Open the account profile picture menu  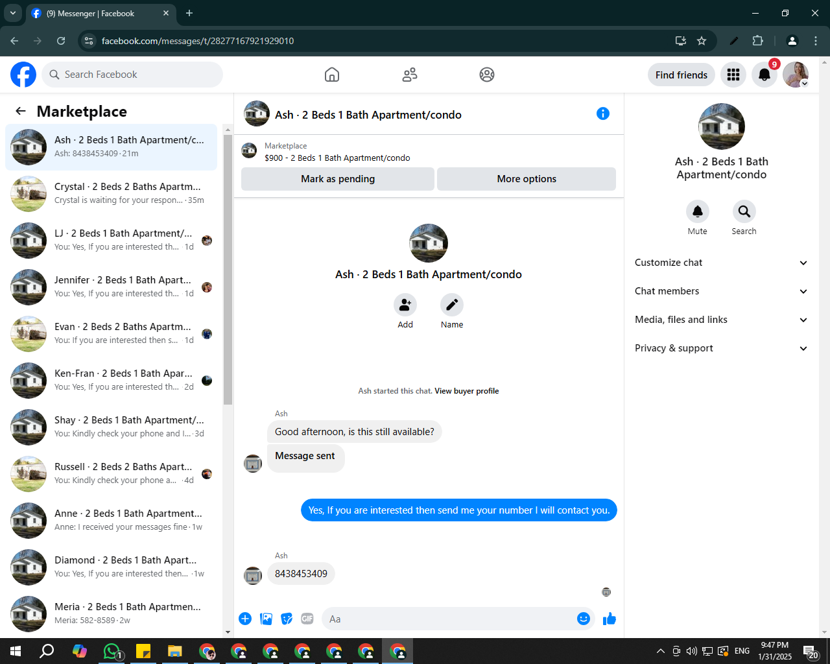pyautogui.click(x=796, y=75)
